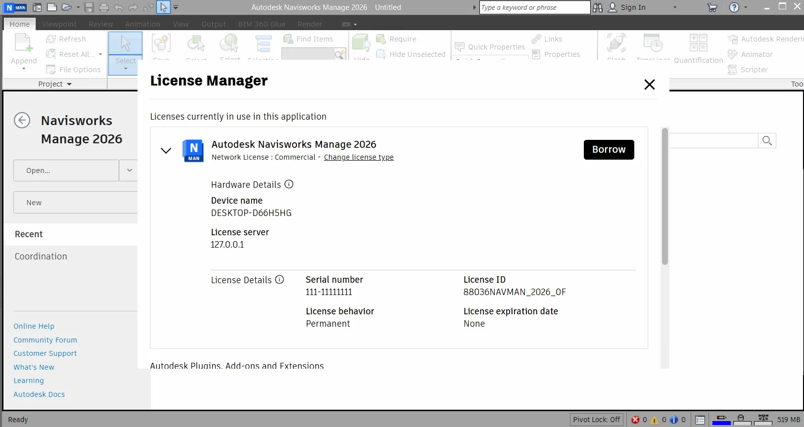Click the Hardware Details info icon
The width and height of the screenshot is (804, 427).
(x=289, y=184)
